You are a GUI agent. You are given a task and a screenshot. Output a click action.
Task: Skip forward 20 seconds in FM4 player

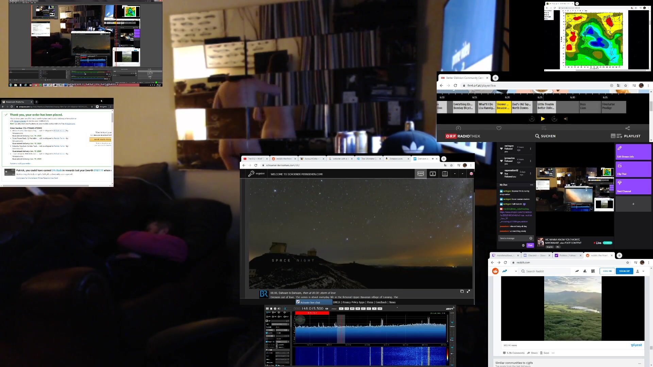coord(554,119)
